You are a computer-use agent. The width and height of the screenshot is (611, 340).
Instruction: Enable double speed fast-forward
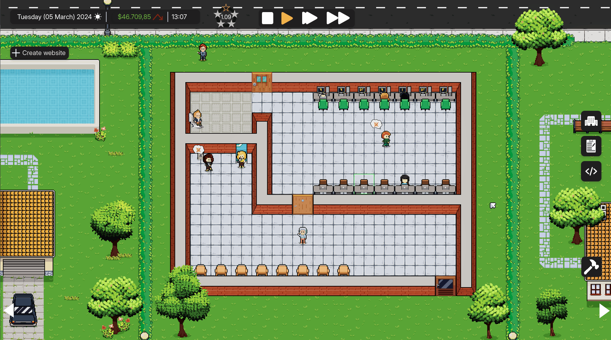point(309,18)
